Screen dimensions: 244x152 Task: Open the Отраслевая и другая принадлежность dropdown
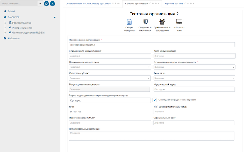point(194,67)
